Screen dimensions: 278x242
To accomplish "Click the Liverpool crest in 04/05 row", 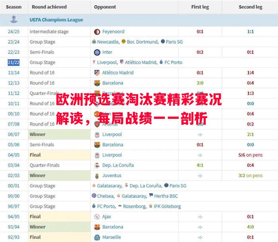I will click(x=97, y=155).
